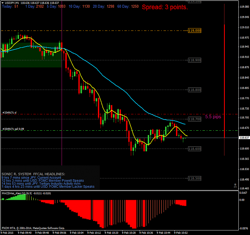Viewport: 250px width, 235px height.
Task: Select the '10 Day: 1130' range value
Action: point(79,6)
